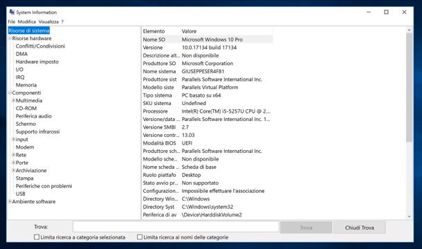This screenshot has width=422, height=249.
Task: Click the C:\Windows\system32 value
Action: [208, 207]
